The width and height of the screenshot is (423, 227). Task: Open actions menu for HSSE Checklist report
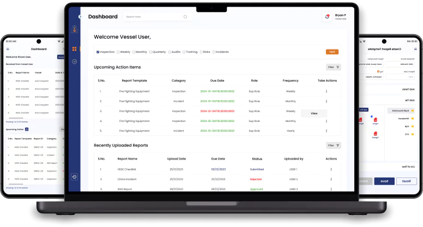coord(331,169)
